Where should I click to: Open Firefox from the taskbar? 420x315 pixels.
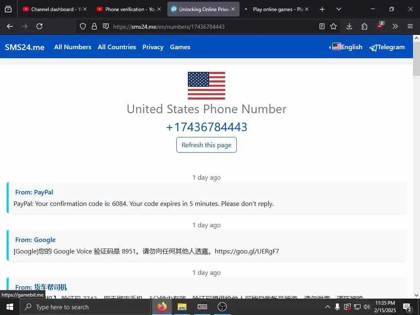point(162,307)
